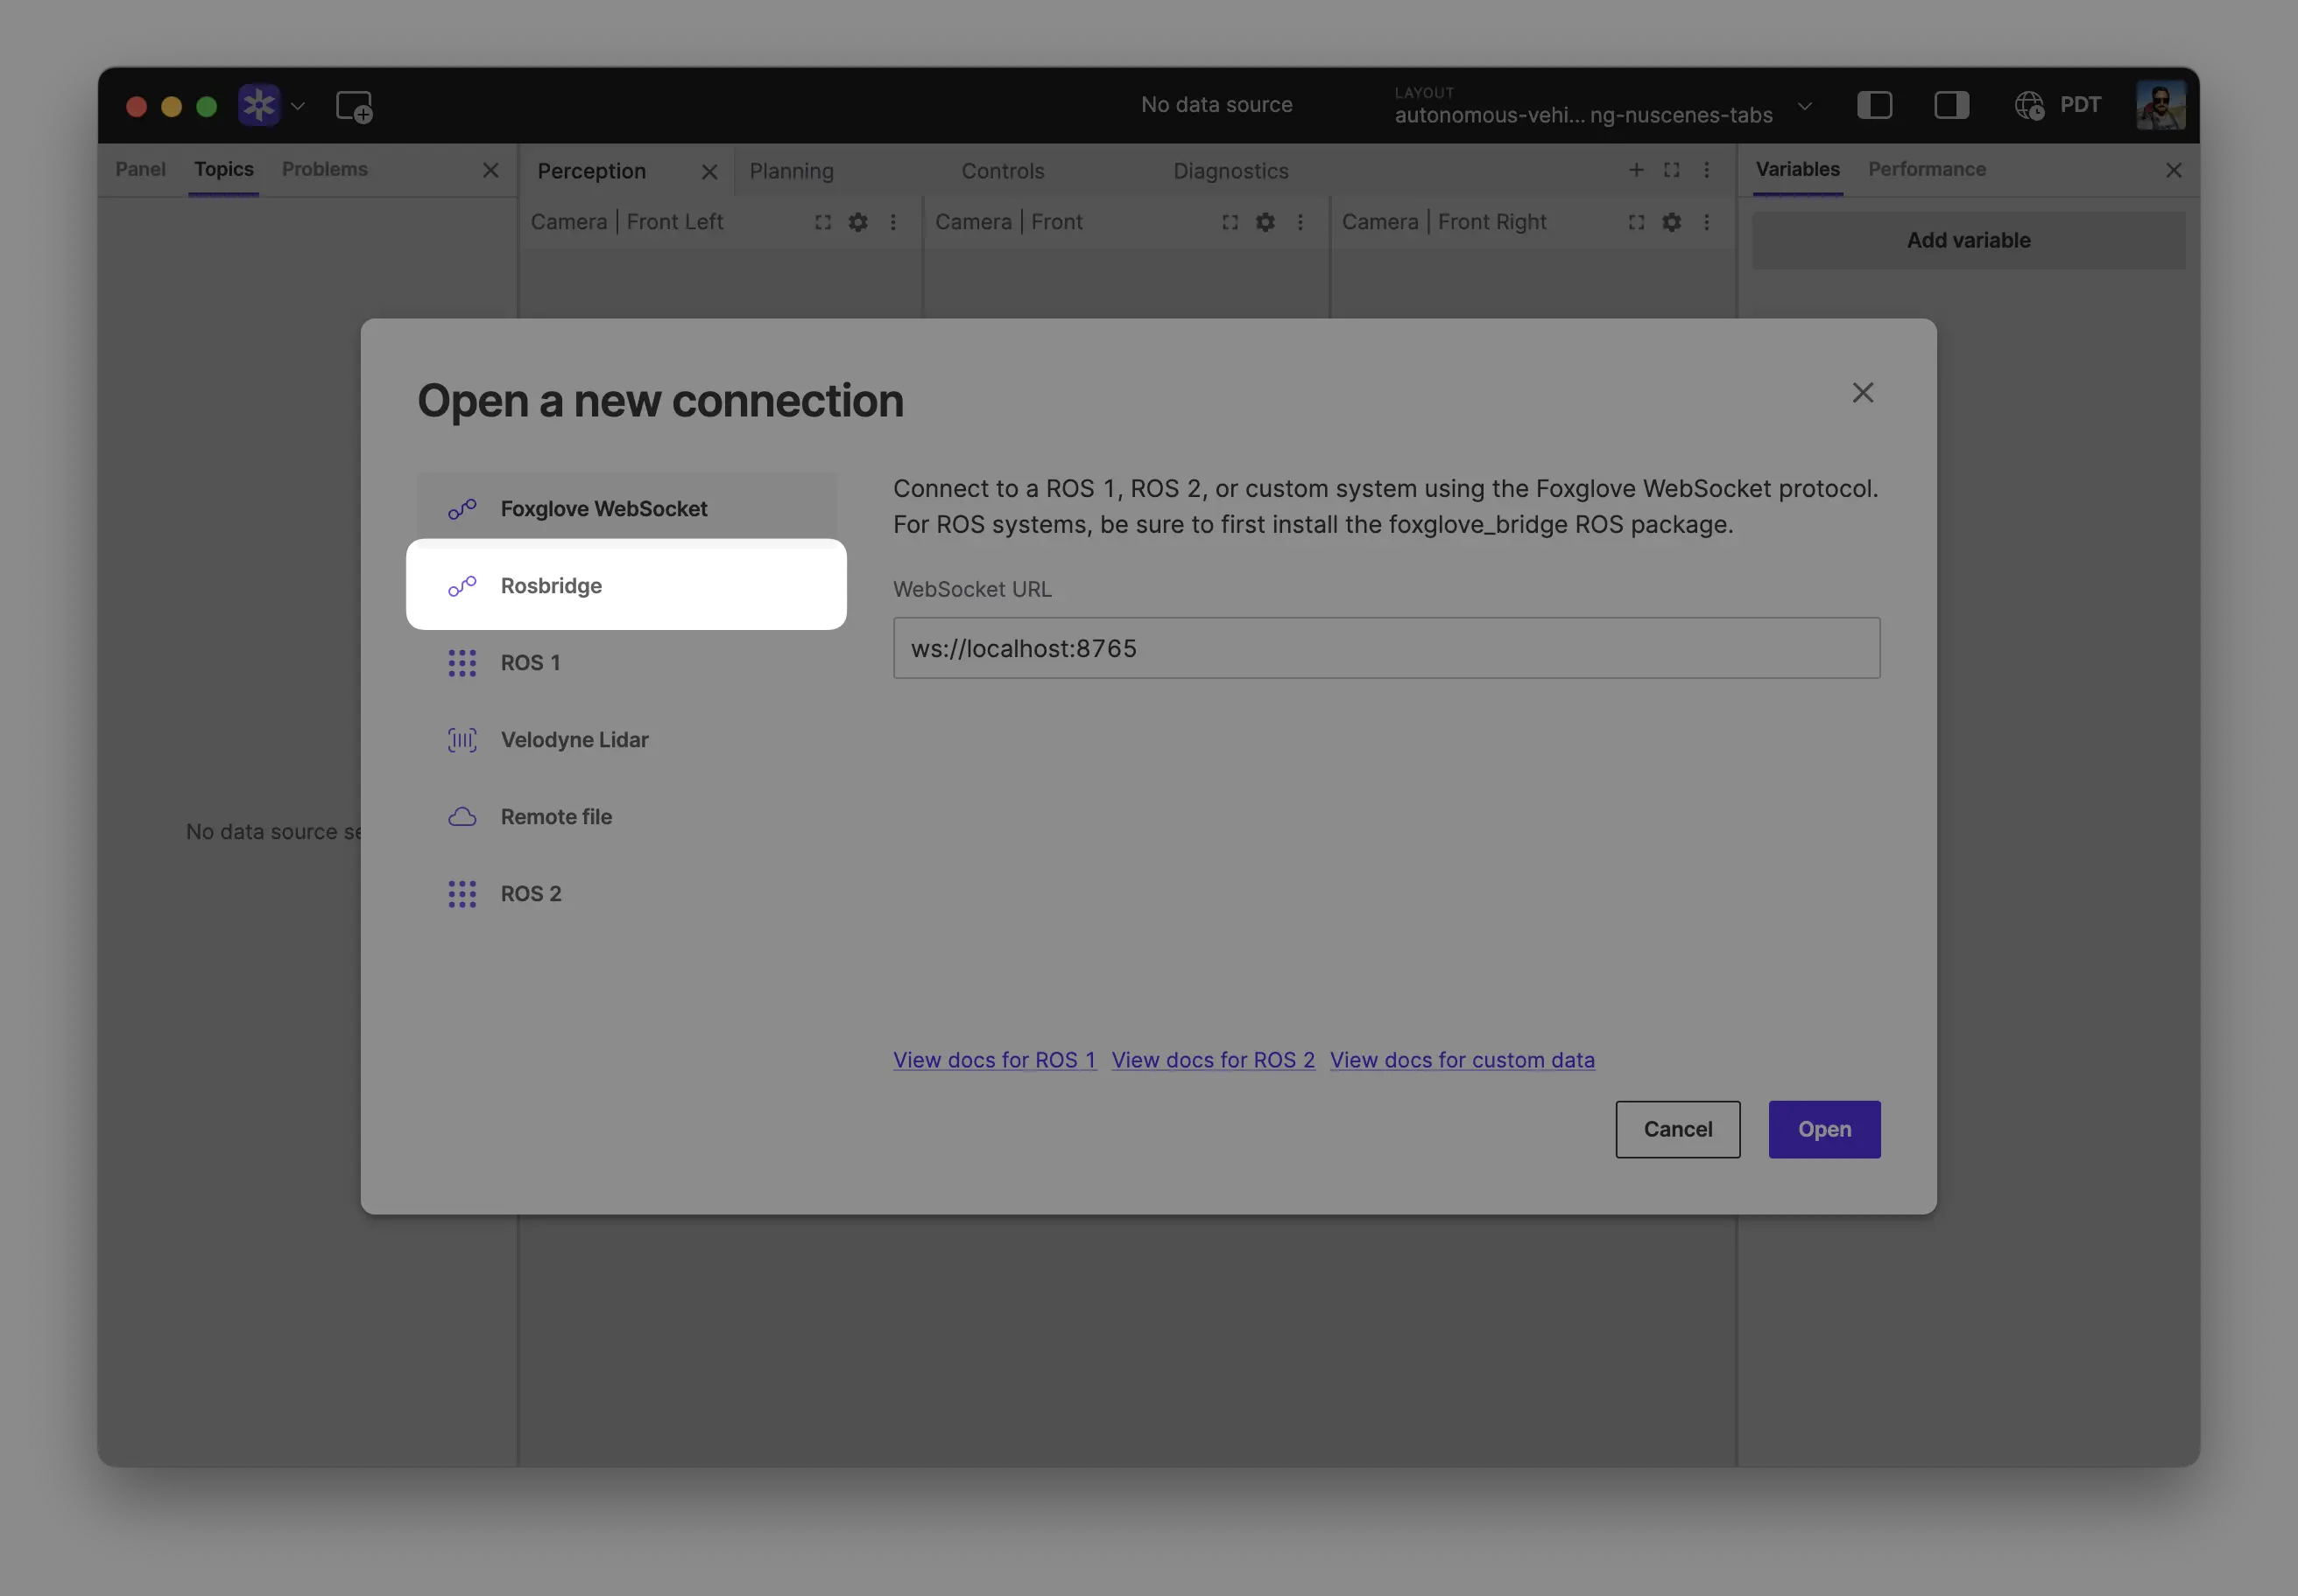Select the Perception tab

(591, 171)
